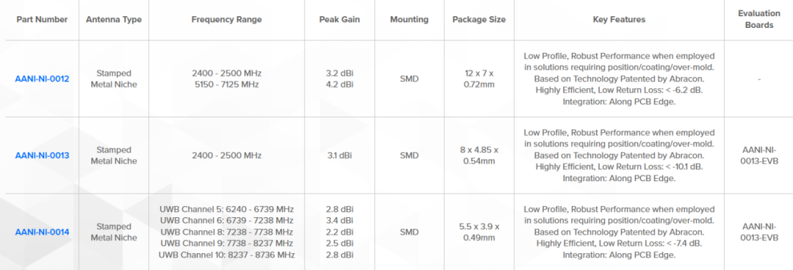Viewport: 793px width, 270px height.
Task: Click UWB Channel 5 frequency entry
Action: tap(227, 209)
